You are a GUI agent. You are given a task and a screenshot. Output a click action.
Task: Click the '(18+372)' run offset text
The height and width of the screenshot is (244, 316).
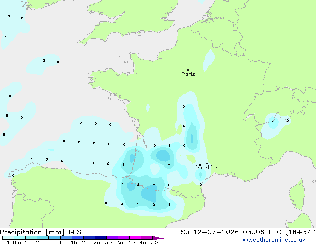point(301,232)
